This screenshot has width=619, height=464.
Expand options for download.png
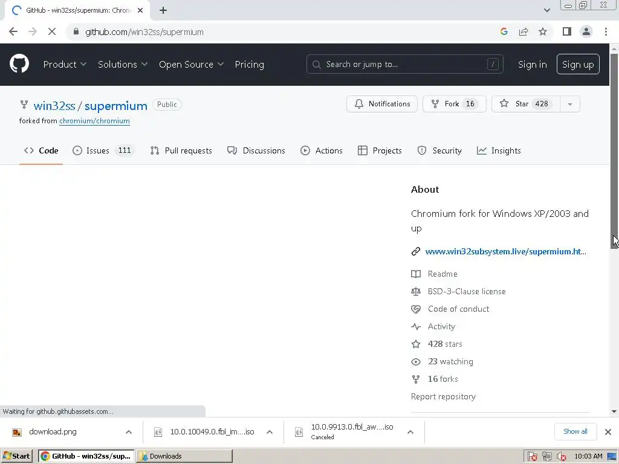coord(128,432)
